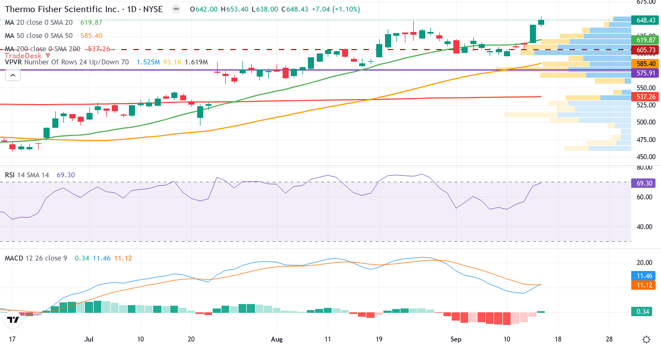Click low value L638.00 in header
The width and height of the screenshot is (661, 347).
(x=264, y=9)
